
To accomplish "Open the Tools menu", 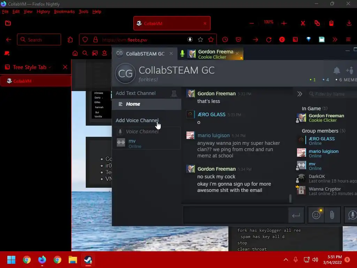I will coord(83,12).
